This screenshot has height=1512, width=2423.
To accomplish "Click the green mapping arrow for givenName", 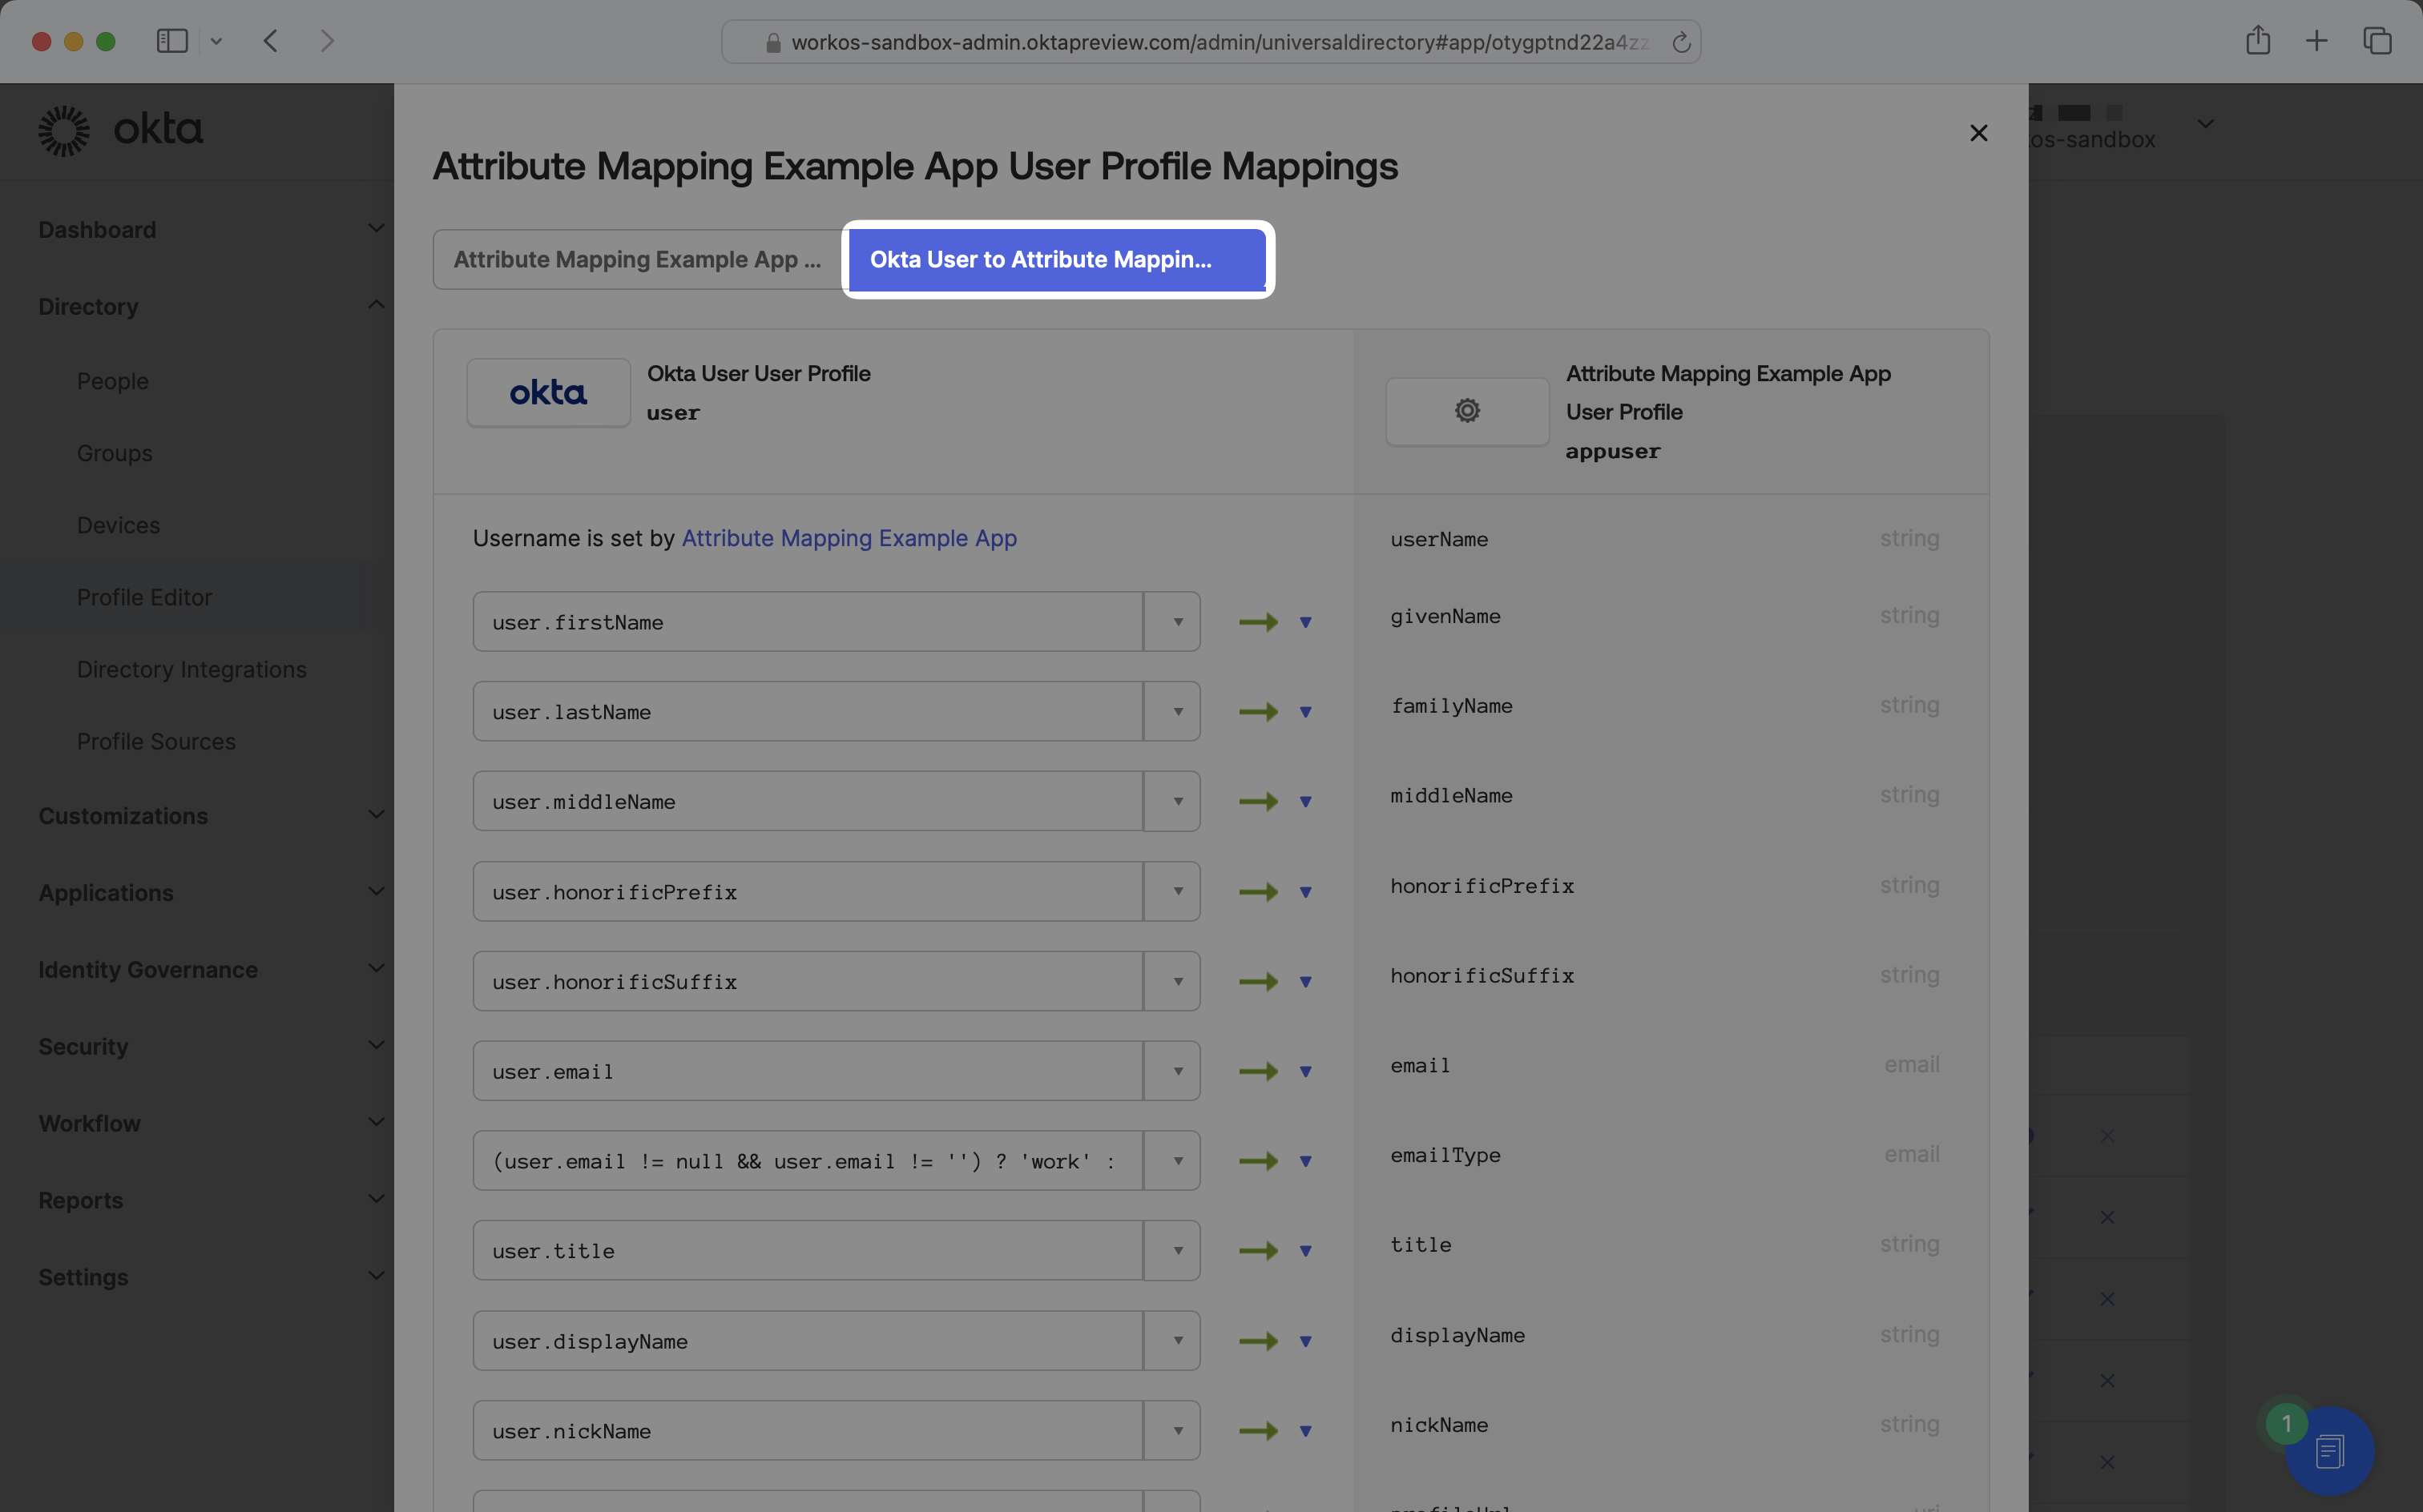I will click(1257, 622).
